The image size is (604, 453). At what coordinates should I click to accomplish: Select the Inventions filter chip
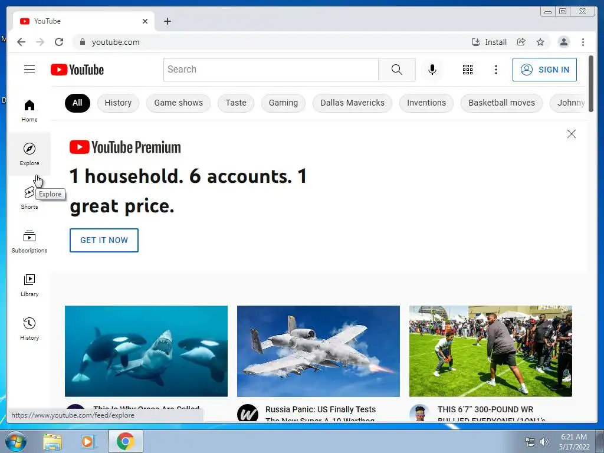(426, 103)
